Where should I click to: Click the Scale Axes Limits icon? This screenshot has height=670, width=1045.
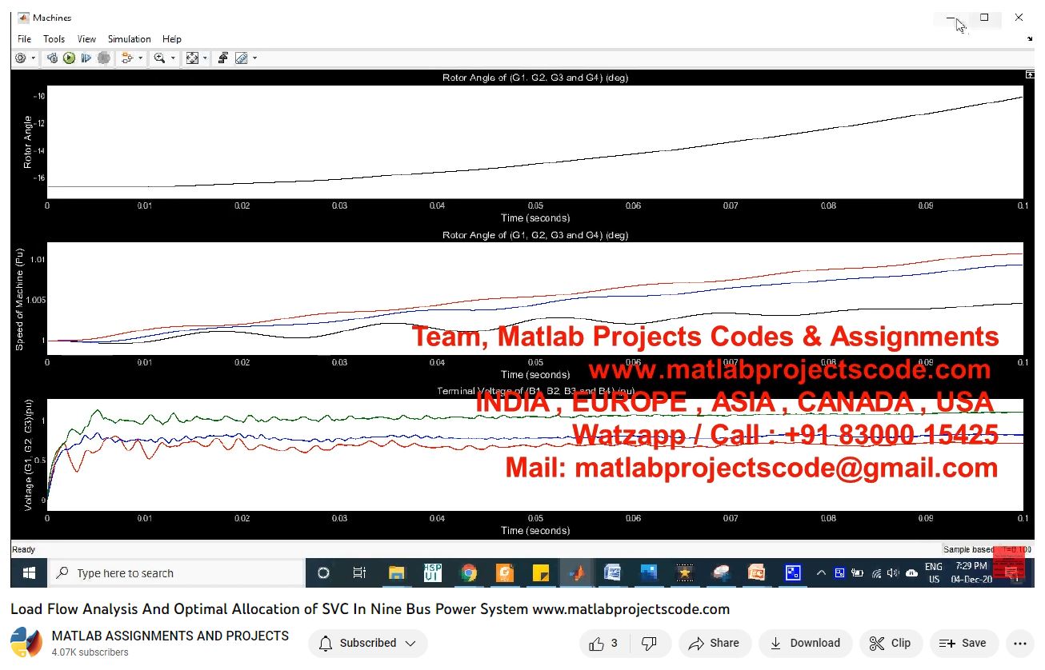click(x=192, y=58)
